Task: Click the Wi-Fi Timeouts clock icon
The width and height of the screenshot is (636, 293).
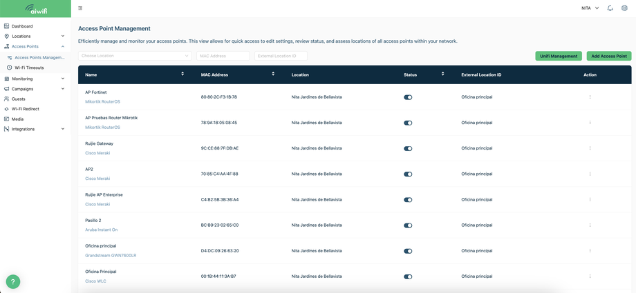Action: tap(10, 68)
